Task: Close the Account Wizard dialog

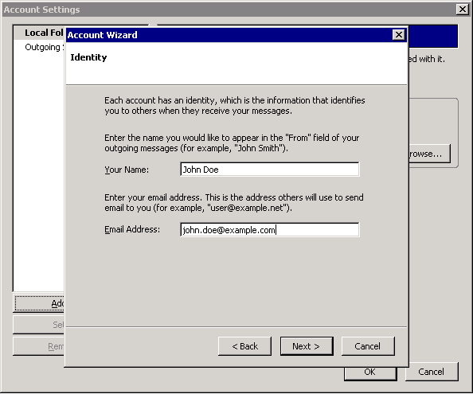Action: tap(398, 35)
